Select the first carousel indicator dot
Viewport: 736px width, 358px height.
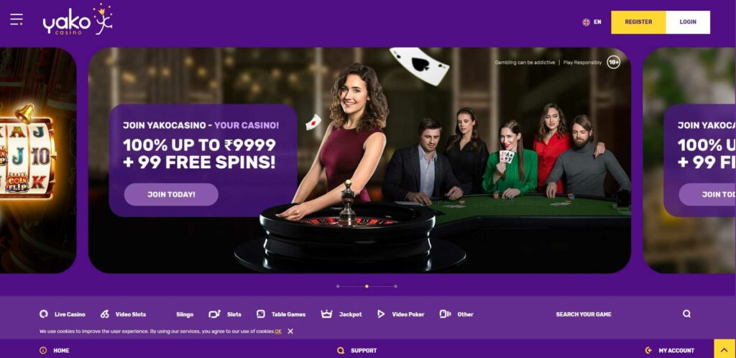338,286
